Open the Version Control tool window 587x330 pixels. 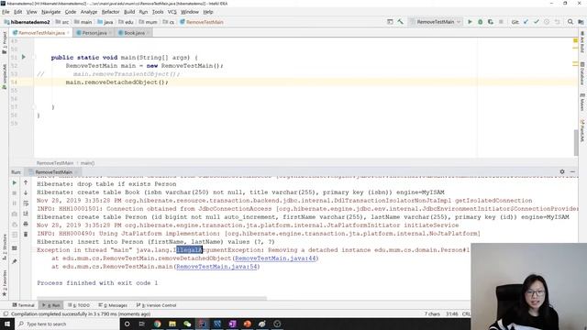point(156,305)
